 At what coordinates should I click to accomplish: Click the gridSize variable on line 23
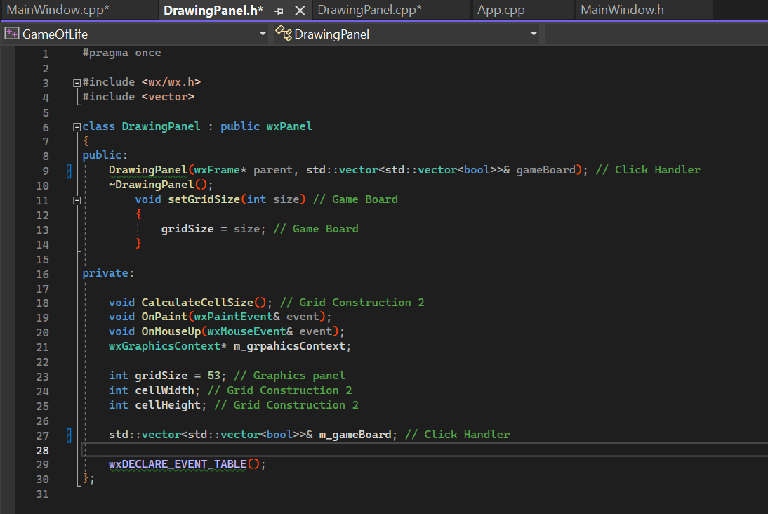pyautogui.click(x=156, y=375)
